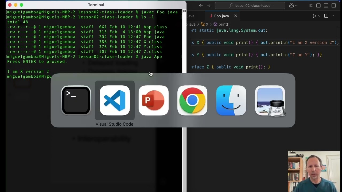Click the X.class line in Terminal listing
This screenshot has width=342, height=192.
84,42
